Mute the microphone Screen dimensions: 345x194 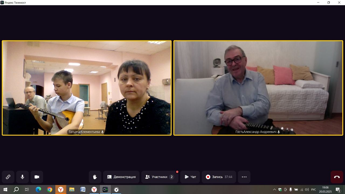pos(22,177)
